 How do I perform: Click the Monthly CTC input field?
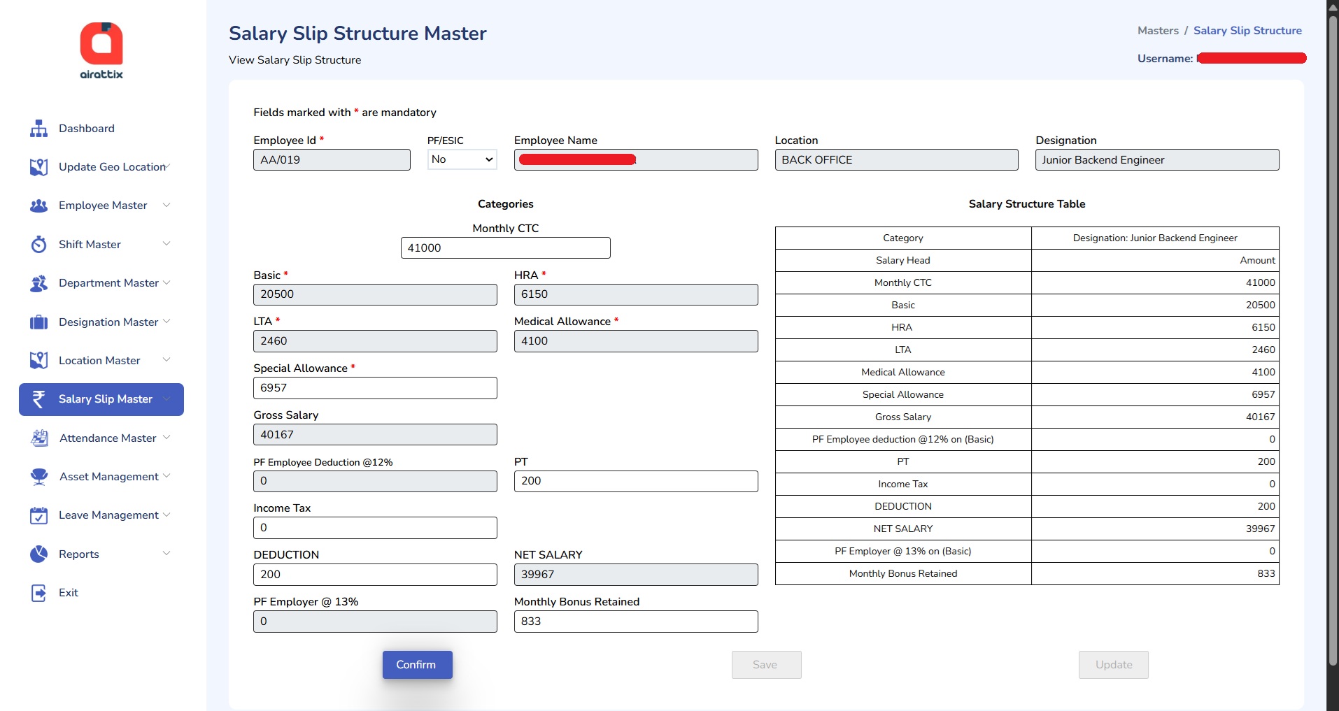tap(505, 248)
